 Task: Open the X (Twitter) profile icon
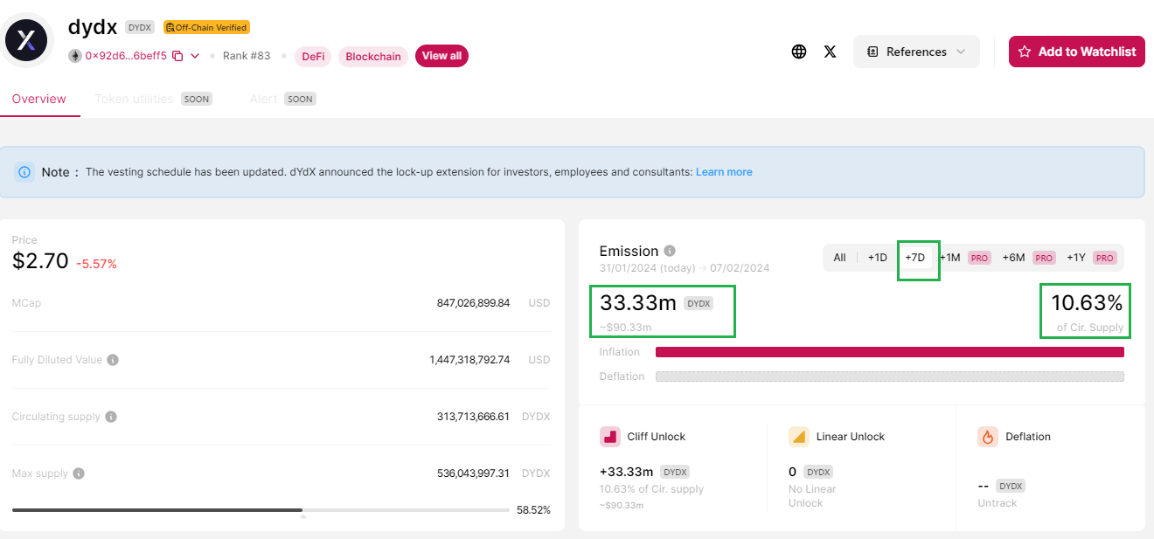831,52
